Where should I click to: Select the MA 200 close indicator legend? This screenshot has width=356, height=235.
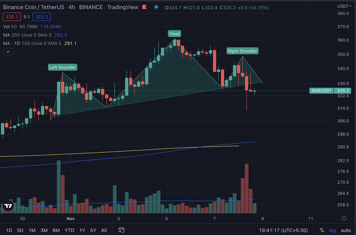[x=27, y=35]
